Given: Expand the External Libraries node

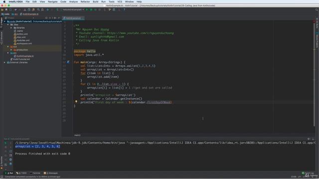Looking at the screenshot, I should click(x=4, y=62).
